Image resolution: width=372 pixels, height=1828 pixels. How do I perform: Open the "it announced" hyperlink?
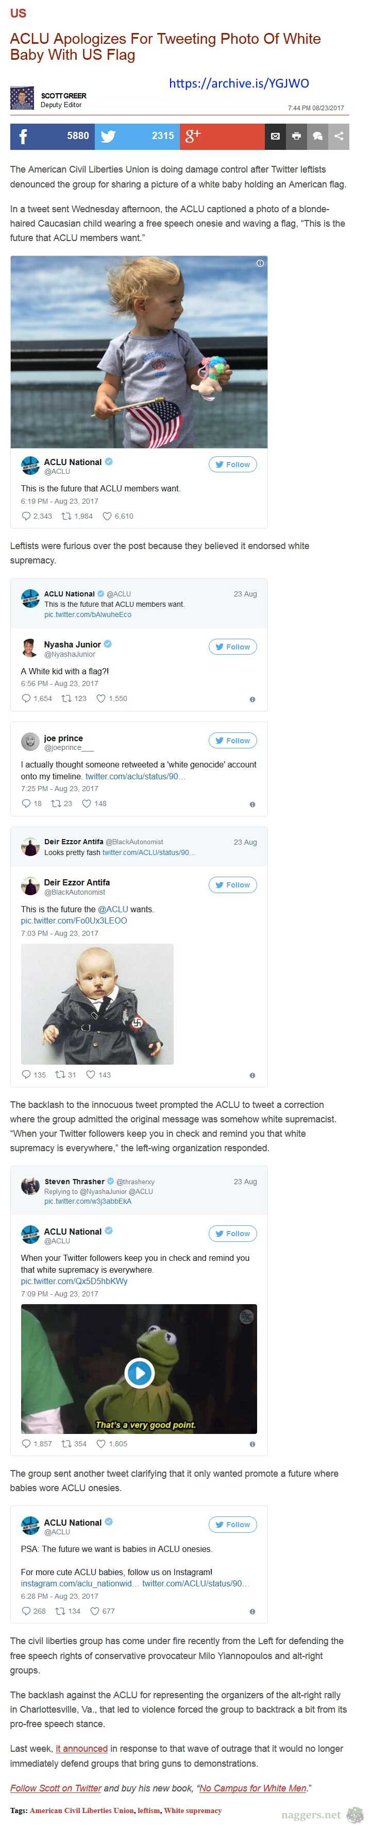pyautogui.click(x=81, y=1749)
